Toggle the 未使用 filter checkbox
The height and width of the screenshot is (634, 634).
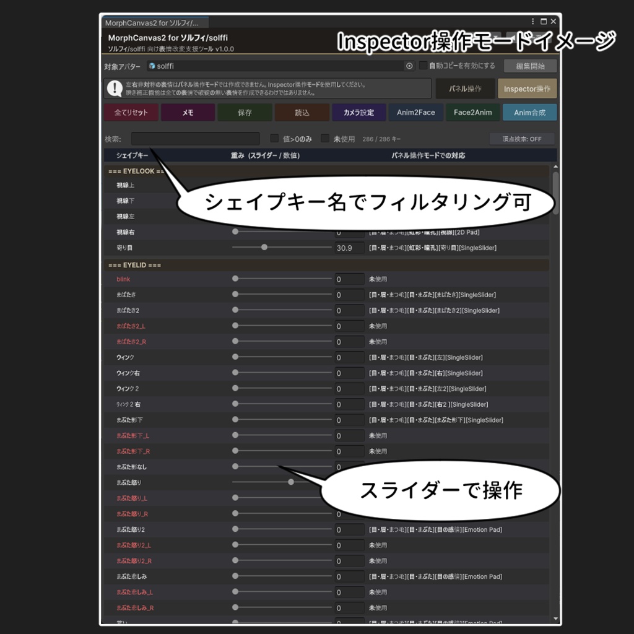pyautogui.click(x=324, y=138)
